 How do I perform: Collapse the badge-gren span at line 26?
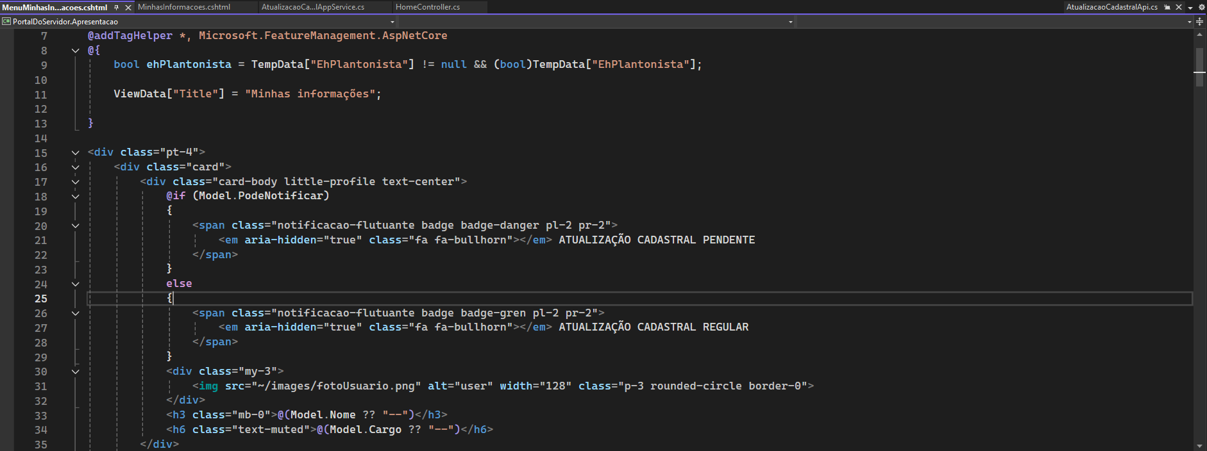tap(75, 313)
